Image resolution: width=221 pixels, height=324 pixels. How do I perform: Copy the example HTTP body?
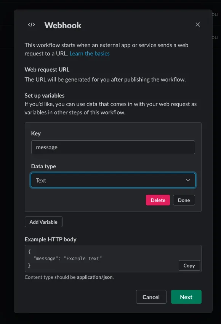(189, 265)
